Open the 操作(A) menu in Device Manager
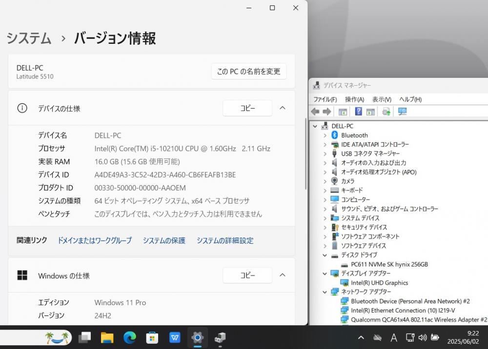This screenshot has height=349, width=488. coord(354,99)
